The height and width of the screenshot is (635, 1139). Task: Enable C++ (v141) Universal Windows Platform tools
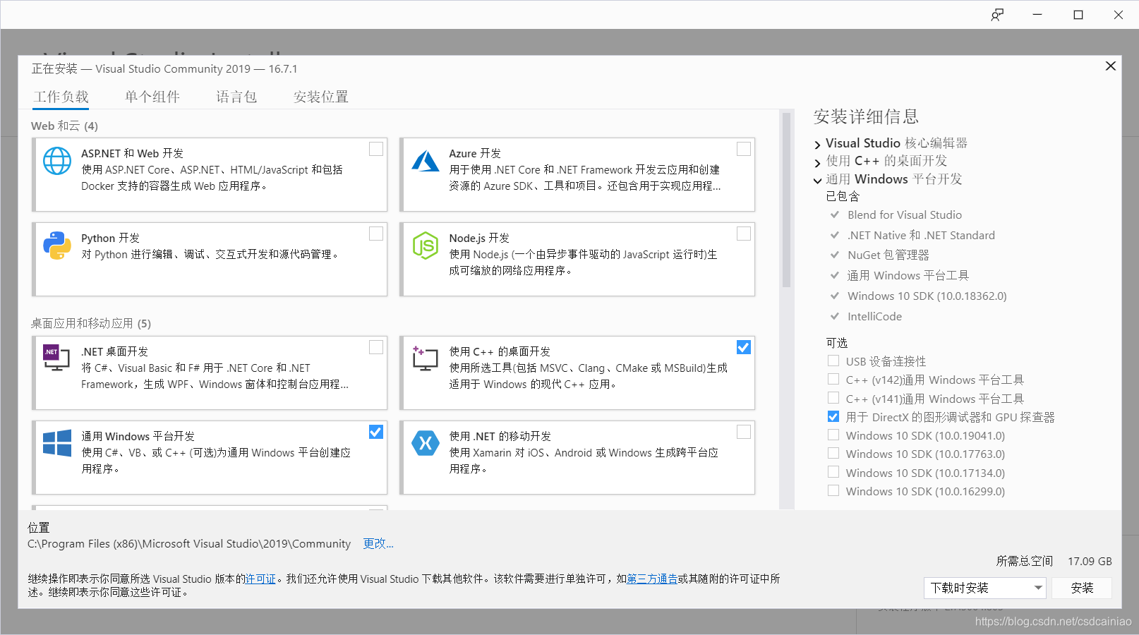[833, 398]
